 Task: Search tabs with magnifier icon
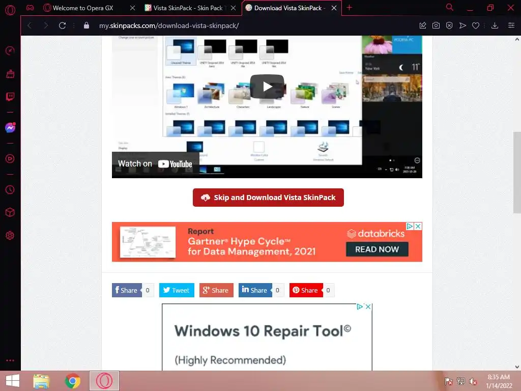(450, 7)
